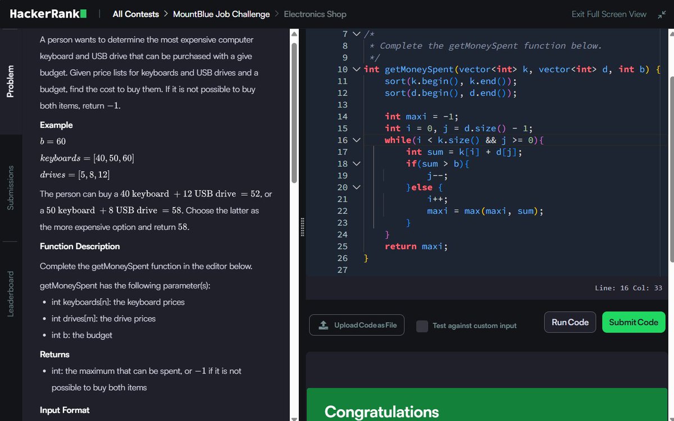
Task: Click line number 27 in the gutter
Action: (342, 269)
